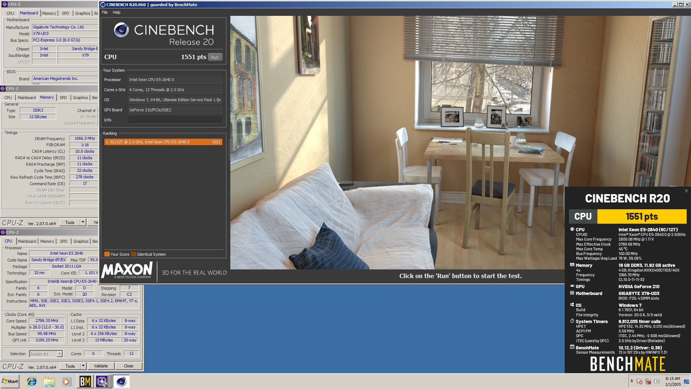691x389 pixels.
Task: Click the CPU chip icon in BenchMate panel
Action: [572, 229]
